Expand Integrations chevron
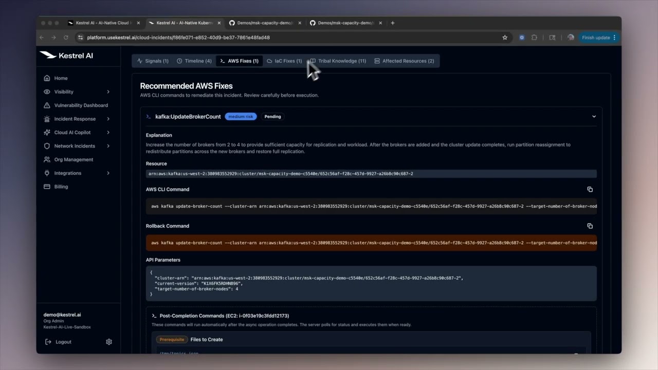The width and height of the screenshot is (658, 370). point(108,173)
